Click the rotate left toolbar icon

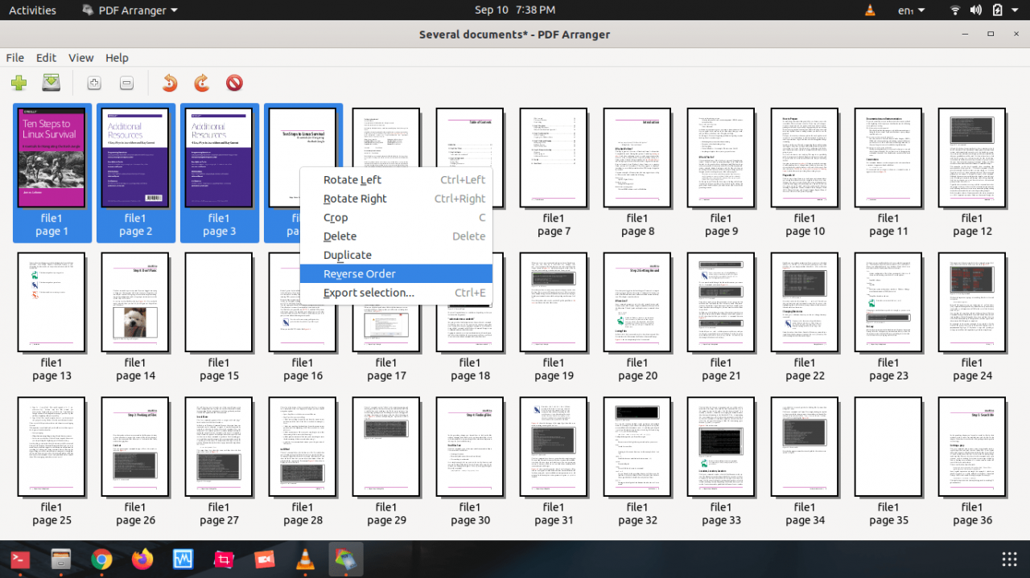pos(170,82)
